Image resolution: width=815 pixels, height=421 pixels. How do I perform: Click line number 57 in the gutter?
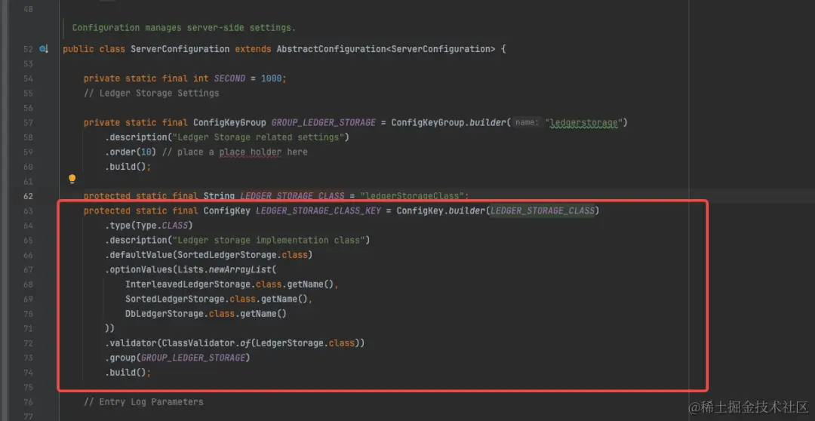(x=28, y=123)
